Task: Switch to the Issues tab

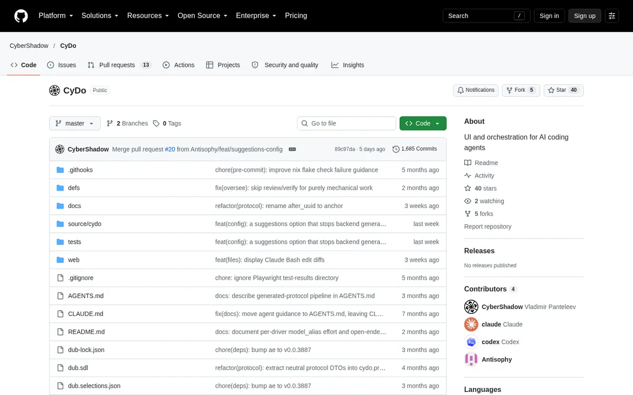Action: tap(61, 65)
